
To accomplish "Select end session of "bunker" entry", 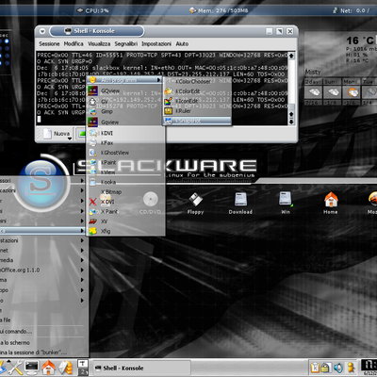I will pos(43,352).
